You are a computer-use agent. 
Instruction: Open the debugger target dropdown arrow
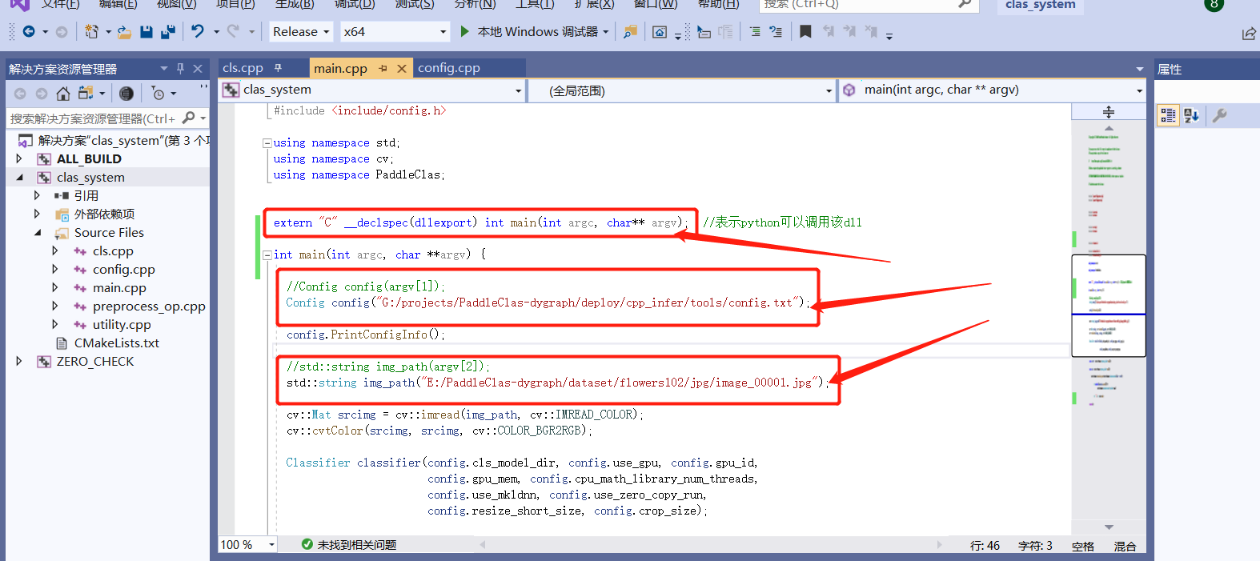[x=606, y=32]
